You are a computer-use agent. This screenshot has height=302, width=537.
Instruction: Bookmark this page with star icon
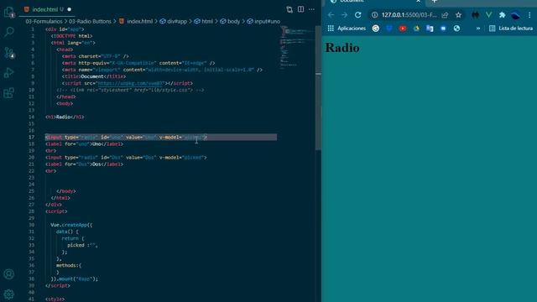(x=459, y=15)
